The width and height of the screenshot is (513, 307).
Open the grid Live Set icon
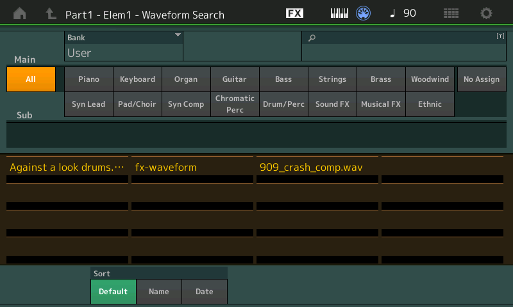[451, 13]
